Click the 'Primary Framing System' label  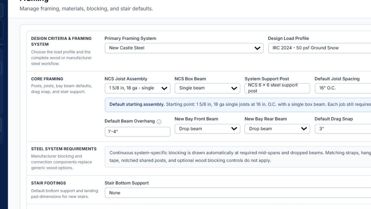click(x=130, y=38)
